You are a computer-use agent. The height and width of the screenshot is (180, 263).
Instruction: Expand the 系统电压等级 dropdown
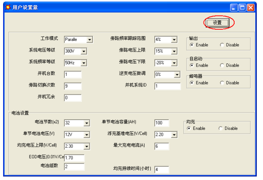coord(84,51)
